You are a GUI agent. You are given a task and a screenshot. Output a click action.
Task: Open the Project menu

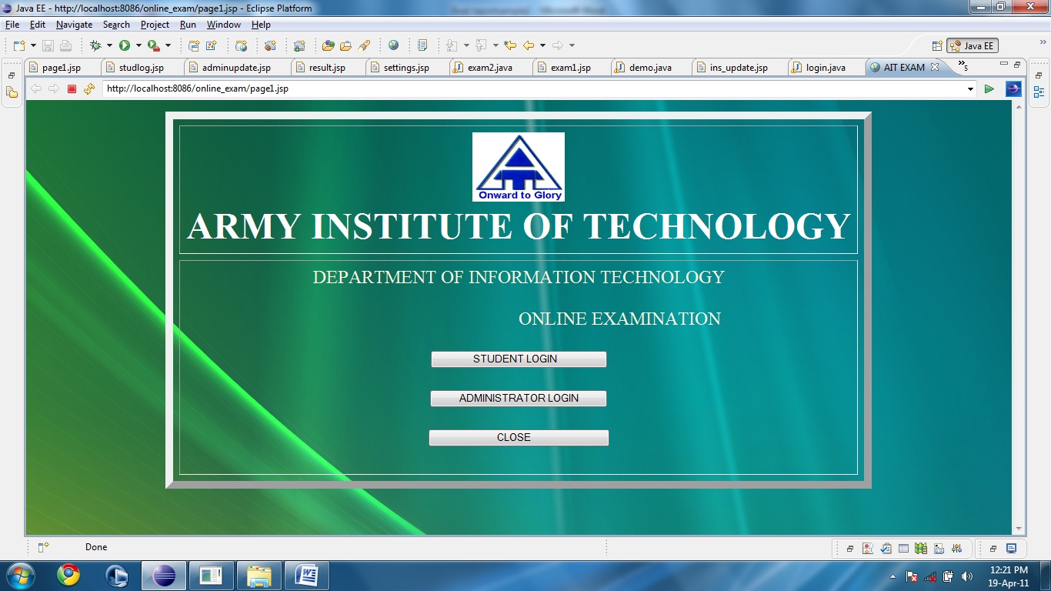pyautogui.click(x=155, y=25)
